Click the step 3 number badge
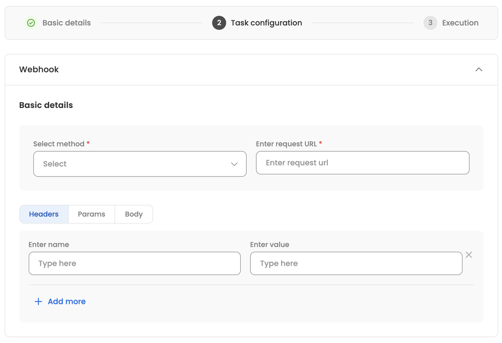The height and width of the screenshot is (343, 502). pos(430,23)
